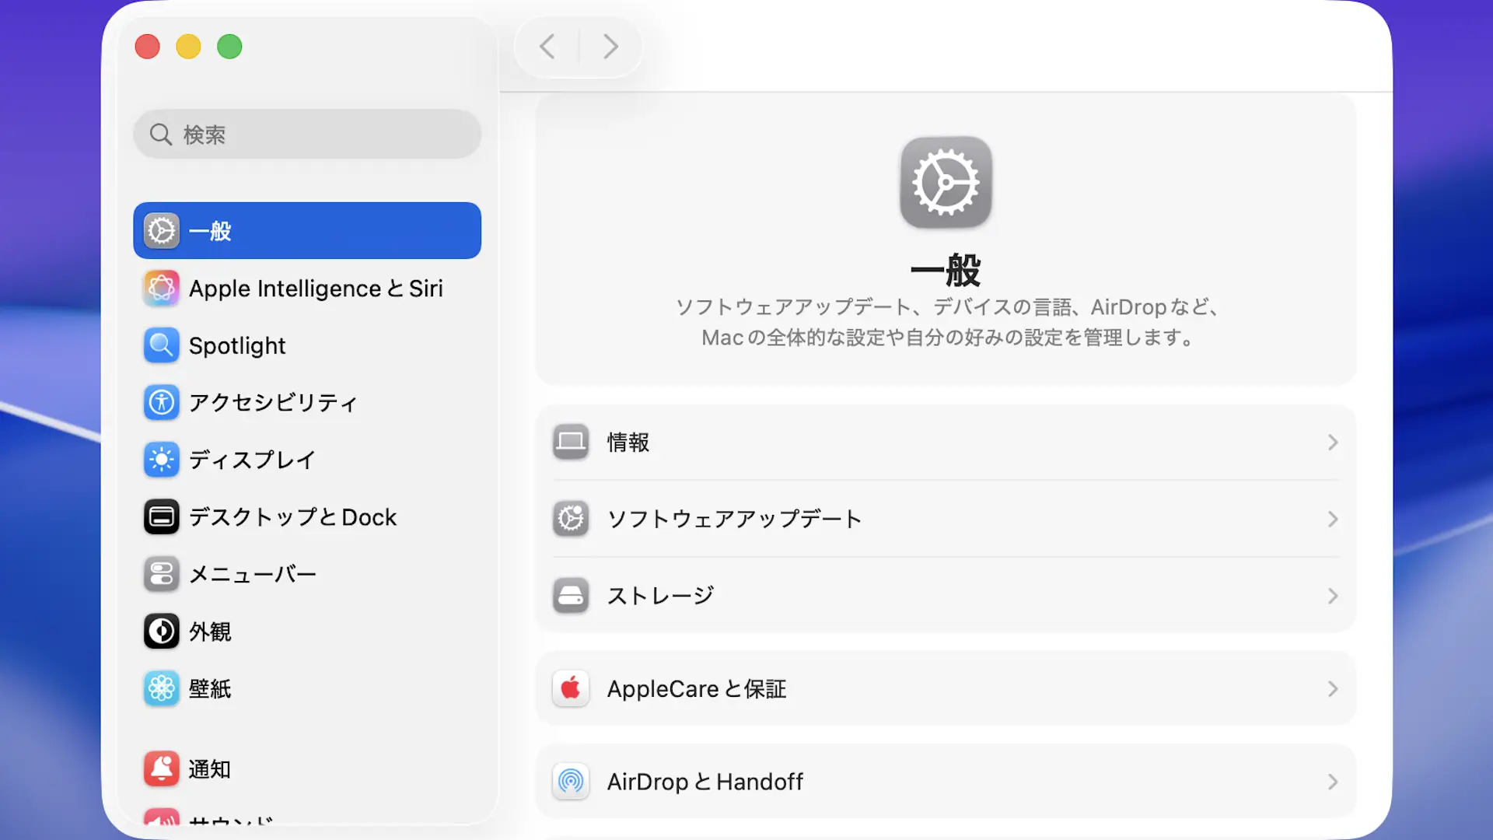1493x840 pixels.
Task: Expand ソフトウェアアップデート row chevron
Action: 1332,519
